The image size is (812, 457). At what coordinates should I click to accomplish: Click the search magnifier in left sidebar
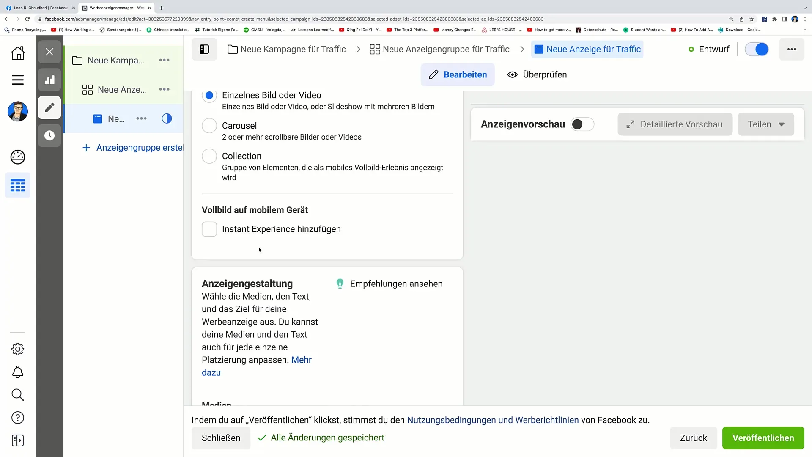pyautogui.click(x=17, y=395)
